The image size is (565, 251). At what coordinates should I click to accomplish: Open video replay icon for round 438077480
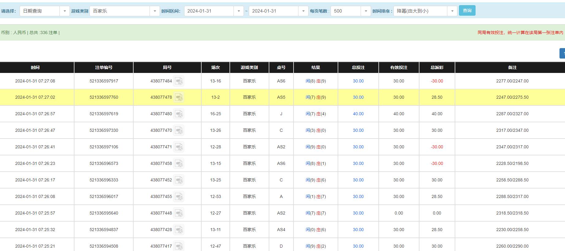tap(179, 114)
